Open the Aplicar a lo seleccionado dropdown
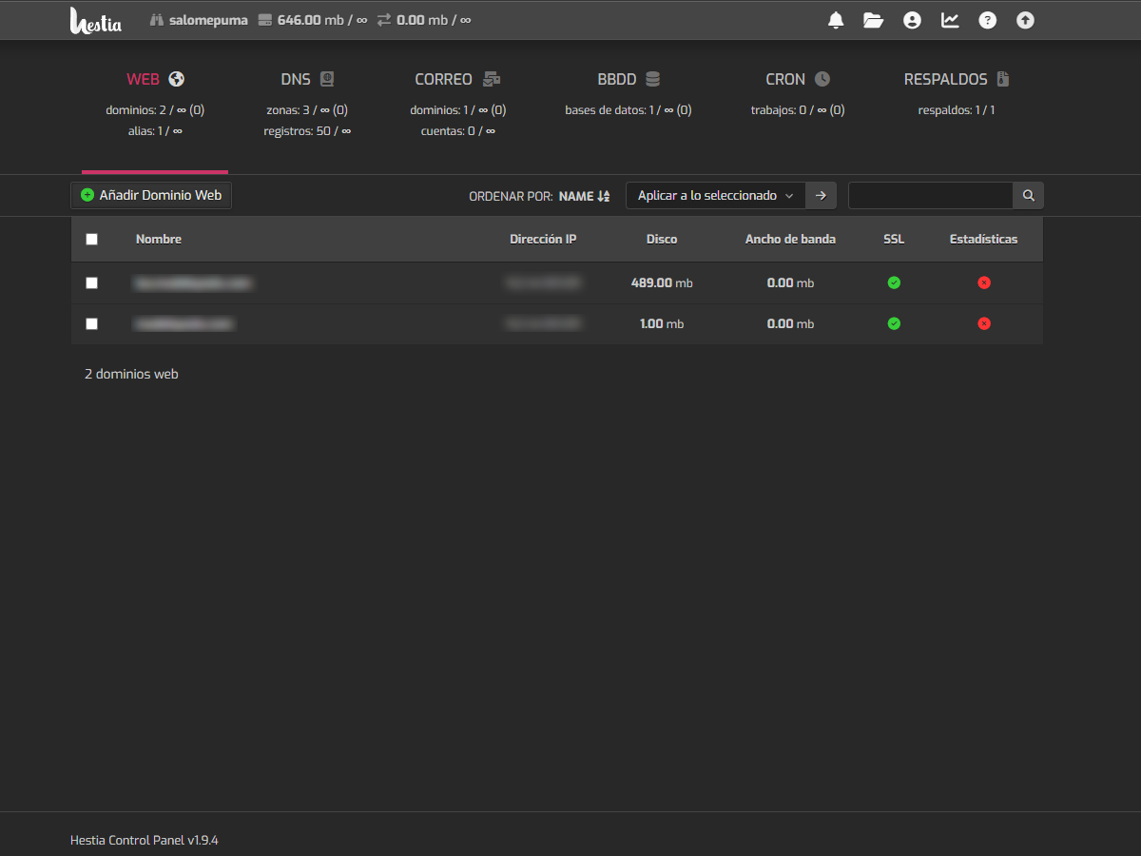Screen dimensions: 1141x856 pyautogui.click(x=714, y=195)
